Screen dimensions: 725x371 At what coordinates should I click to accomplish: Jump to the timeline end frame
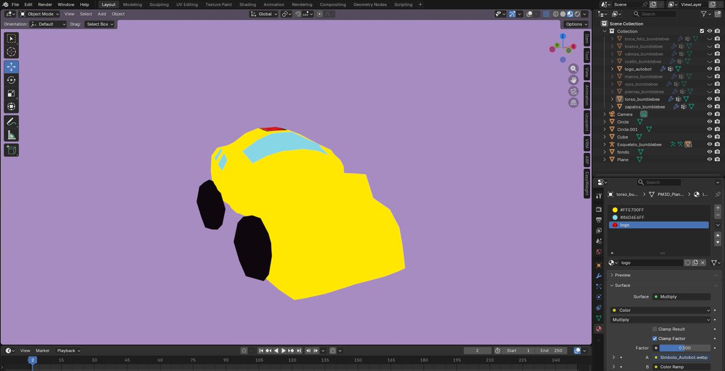tap(298, 350)
